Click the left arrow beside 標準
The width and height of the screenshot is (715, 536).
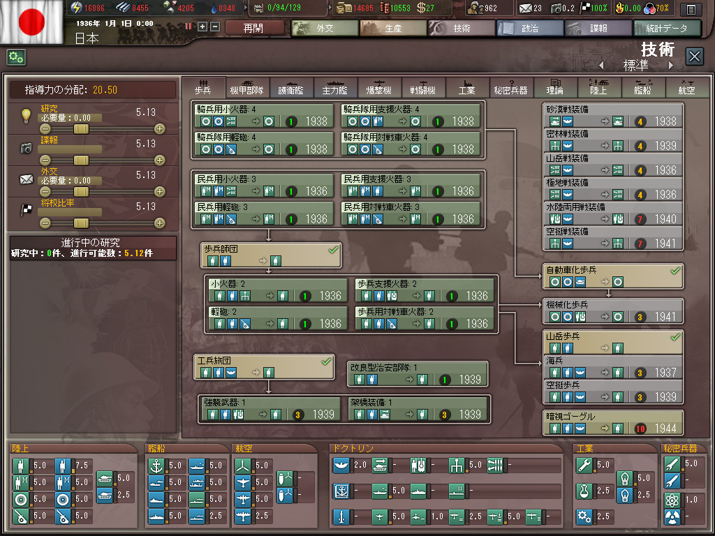(600, 66)
